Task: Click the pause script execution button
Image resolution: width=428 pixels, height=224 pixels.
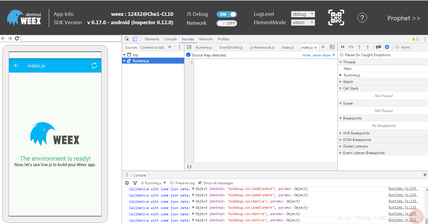Action: click(343, 47)
